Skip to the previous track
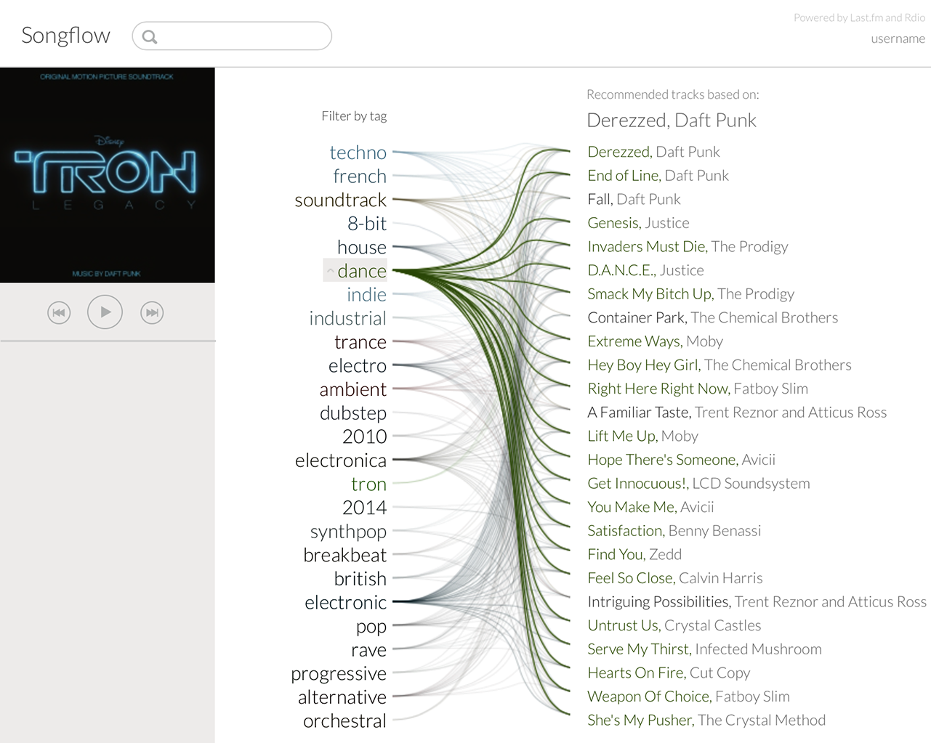This screenshot has width=931, height=743. (59, 313)
